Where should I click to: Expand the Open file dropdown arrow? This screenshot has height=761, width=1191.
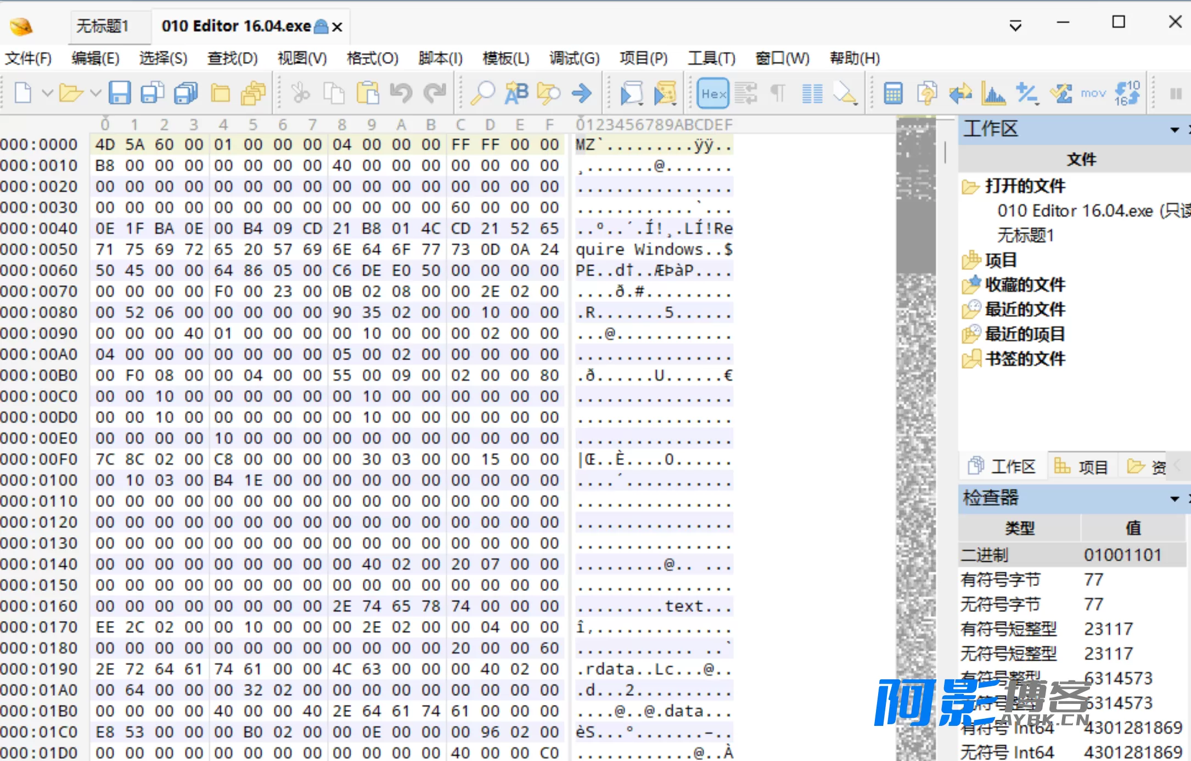(x=95, y=93)
